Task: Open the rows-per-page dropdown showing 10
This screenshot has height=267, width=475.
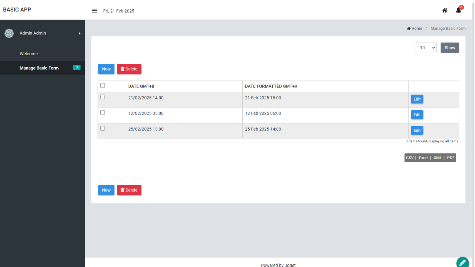Action: click(x=426, y=48)
